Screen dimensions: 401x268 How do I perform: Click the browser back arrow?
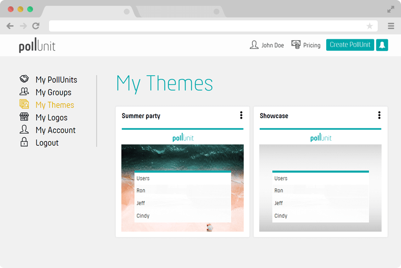tap(10, 26)
